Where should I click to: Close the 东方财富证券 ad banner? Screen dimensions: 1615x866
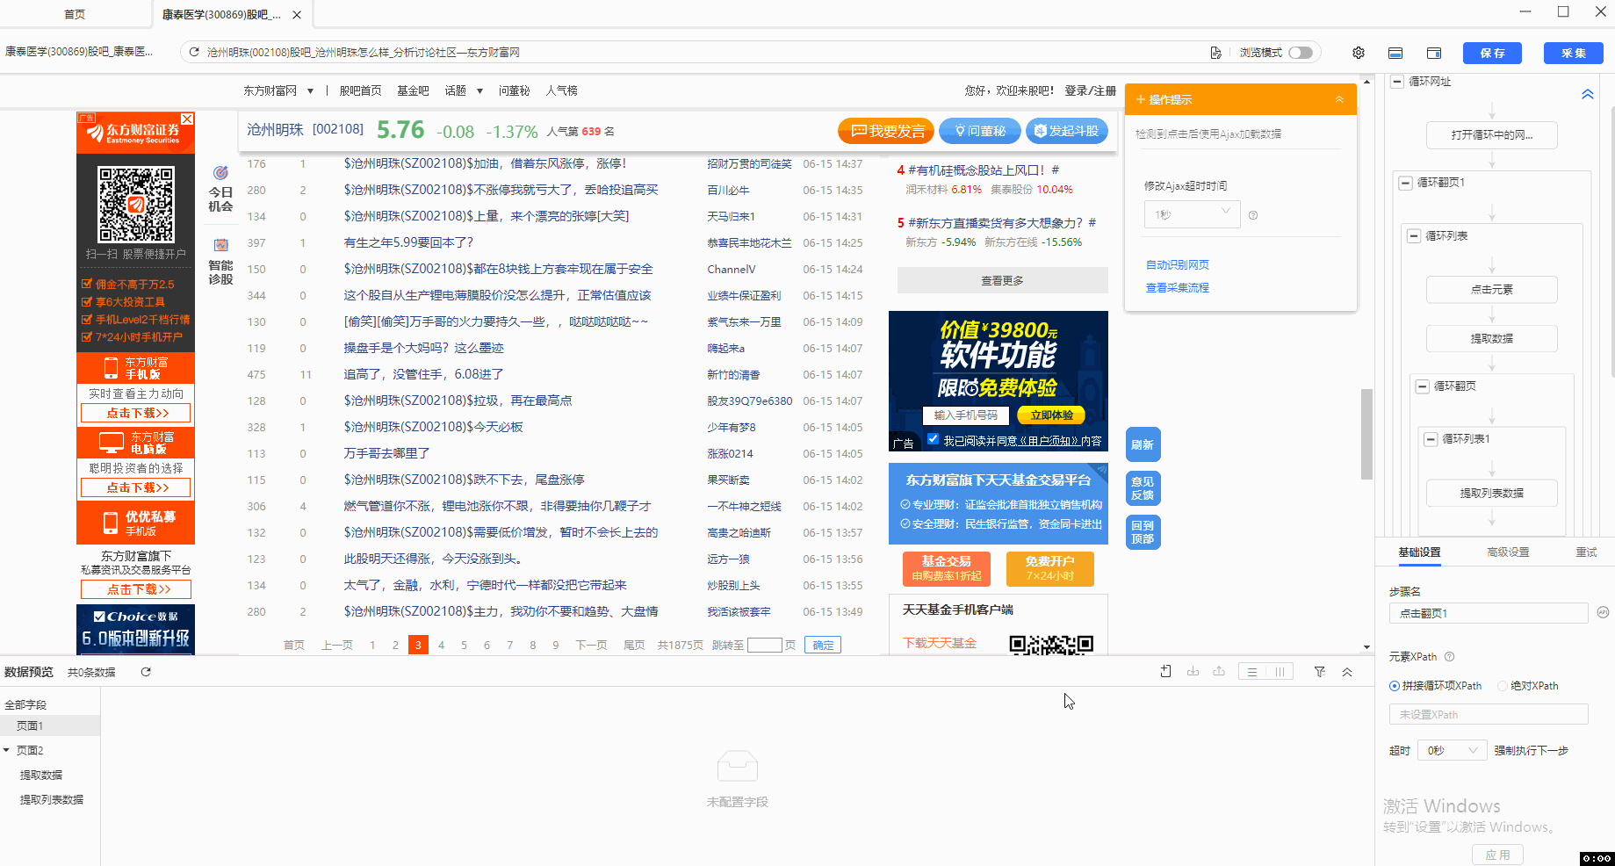187,119
